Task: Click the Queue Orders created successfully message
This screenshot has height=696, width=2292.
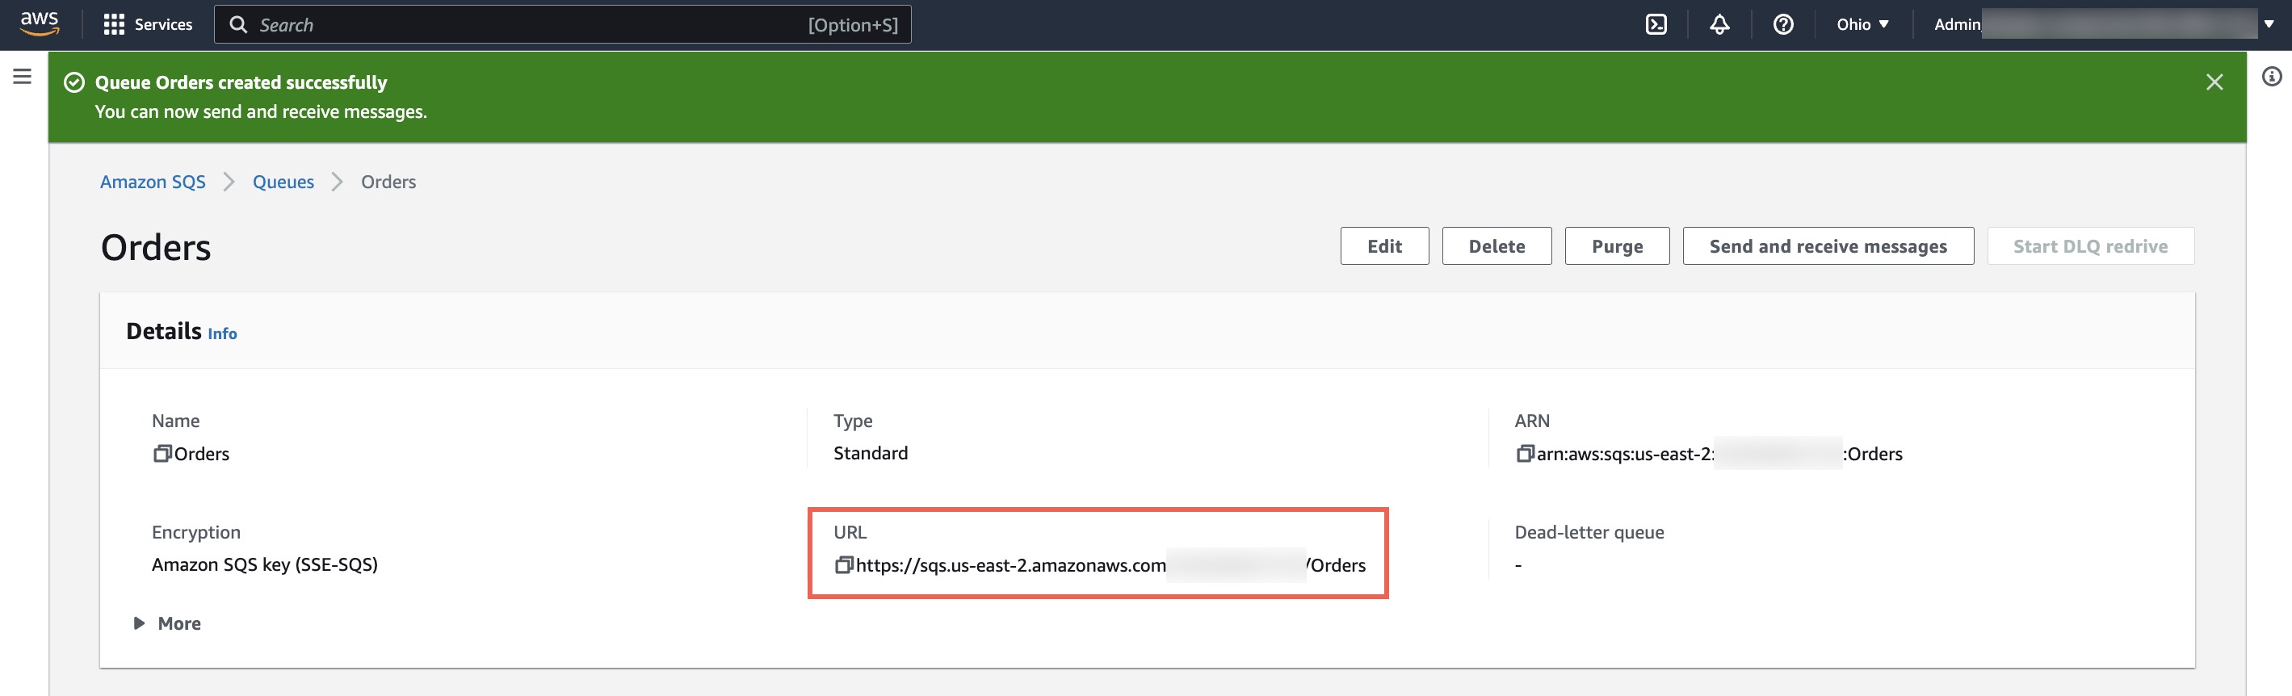Action: click(x=240, y=83)
